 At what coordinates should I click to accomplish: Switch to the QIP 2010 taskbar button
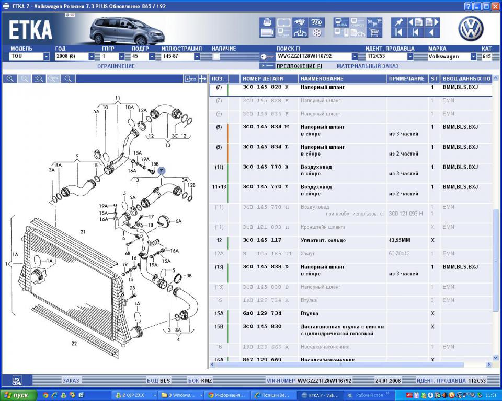[x=135, y=395]
